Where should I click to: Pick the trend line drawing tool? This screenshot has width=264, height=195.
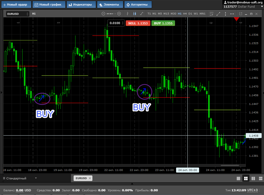219,14
